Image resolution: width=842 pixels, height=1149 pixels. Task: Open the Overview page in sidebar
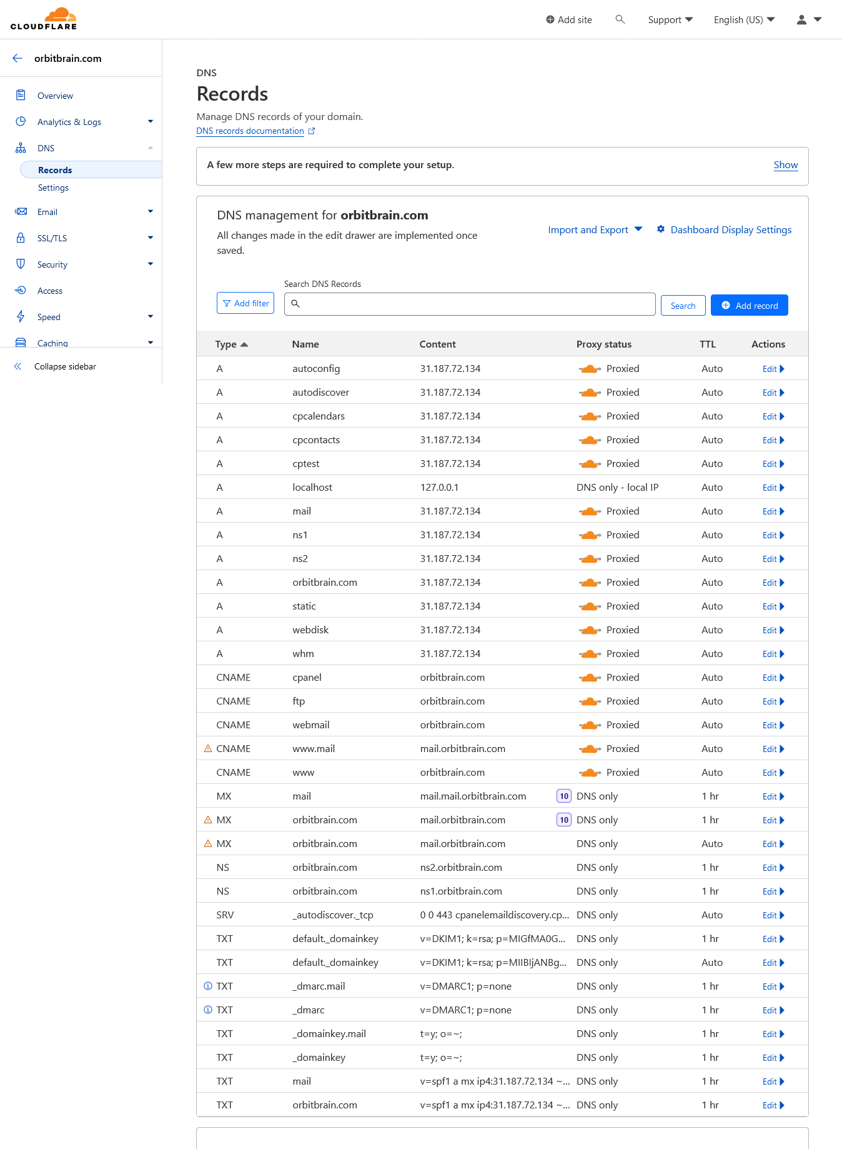point(55,96)
